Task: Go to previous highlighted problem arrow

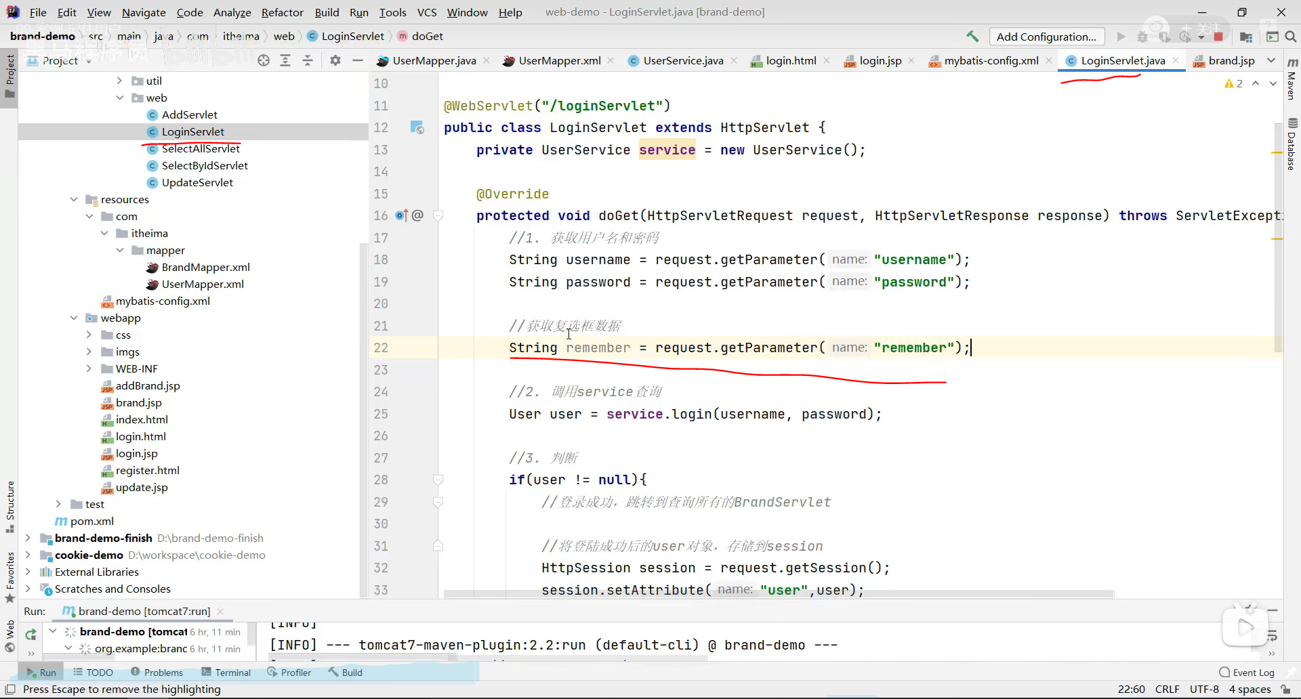Action: click(x=1256, y=83)
